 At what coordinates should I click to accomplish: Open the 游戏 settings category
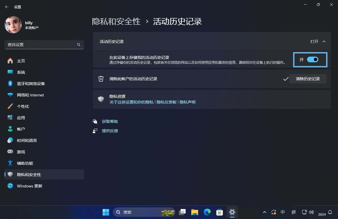pos(20,152)
